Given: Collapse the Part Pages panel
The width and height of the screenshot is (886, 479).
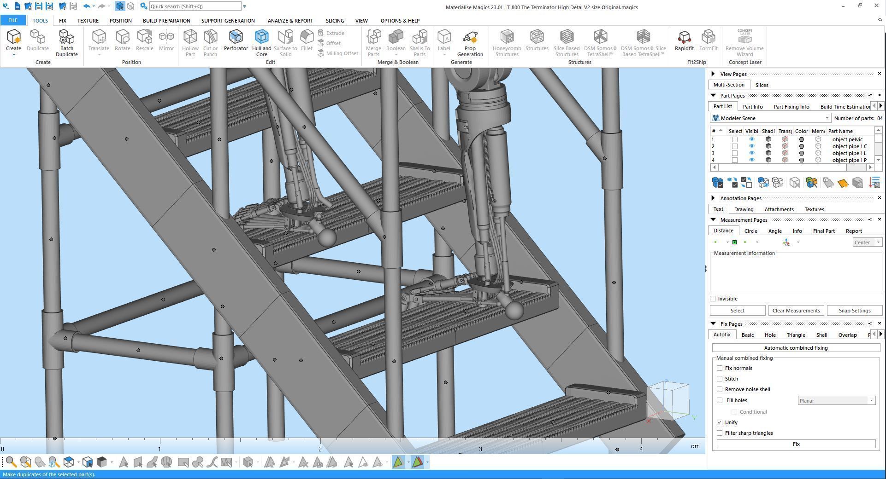Looking at the screenshot, I should pos(713,95).
